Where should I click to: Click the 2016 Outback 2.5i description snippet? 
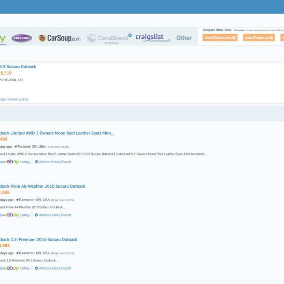pos(30,260)
